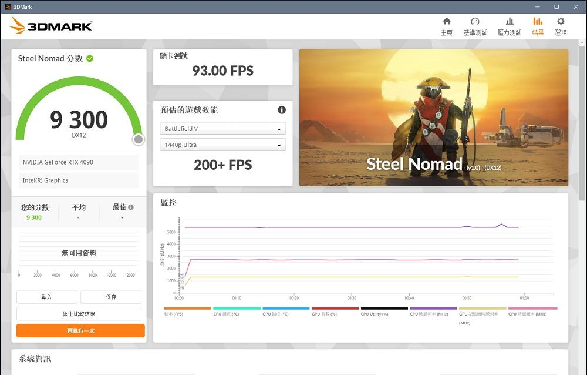
Task: Click the NVIDIA GeForce RTX 4090 entry
Action: (x=79, y=162)
